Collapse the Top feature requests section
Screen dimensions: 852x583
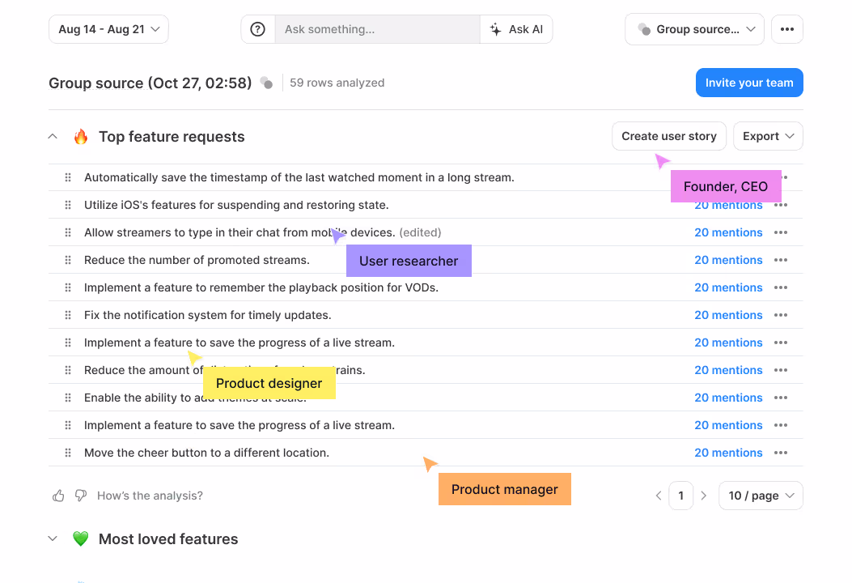[53, 137]
